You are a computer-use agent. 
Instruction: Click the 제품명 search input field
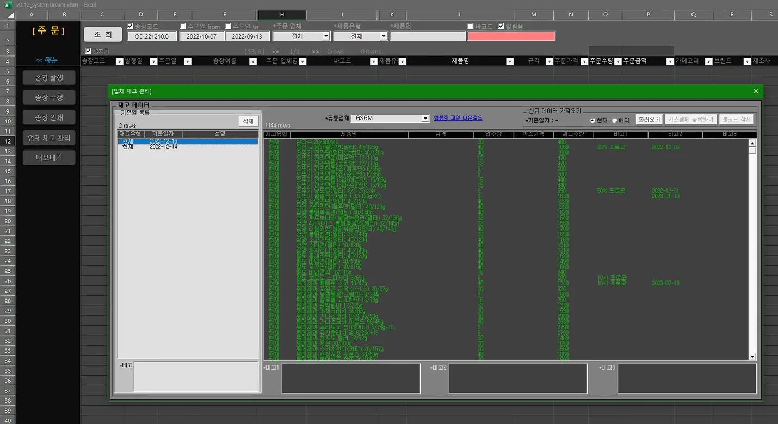[428, 36]
